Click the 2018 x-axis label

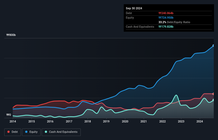pos(88,121)
